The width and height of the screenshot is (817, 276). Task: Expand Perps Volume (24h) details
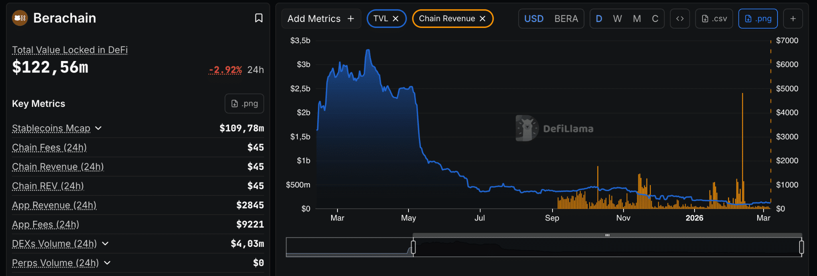pos(107,263)
